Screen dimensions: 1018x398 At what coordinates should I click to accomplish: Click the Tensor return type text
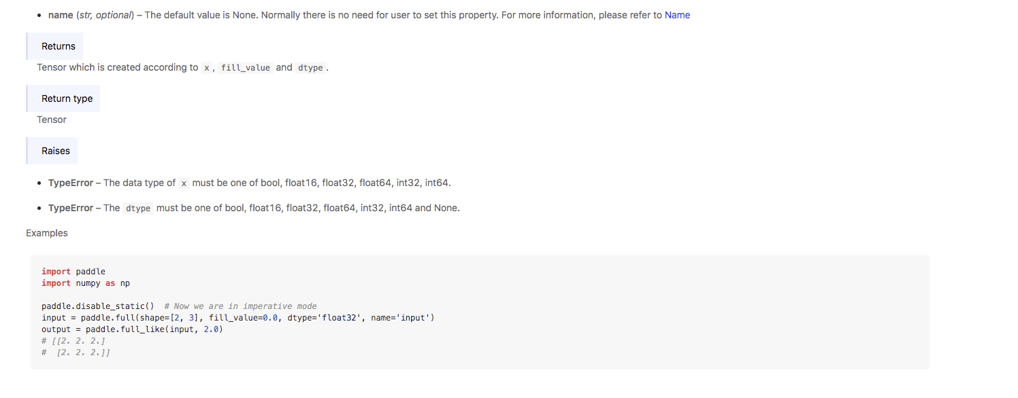tap(52, 120)
